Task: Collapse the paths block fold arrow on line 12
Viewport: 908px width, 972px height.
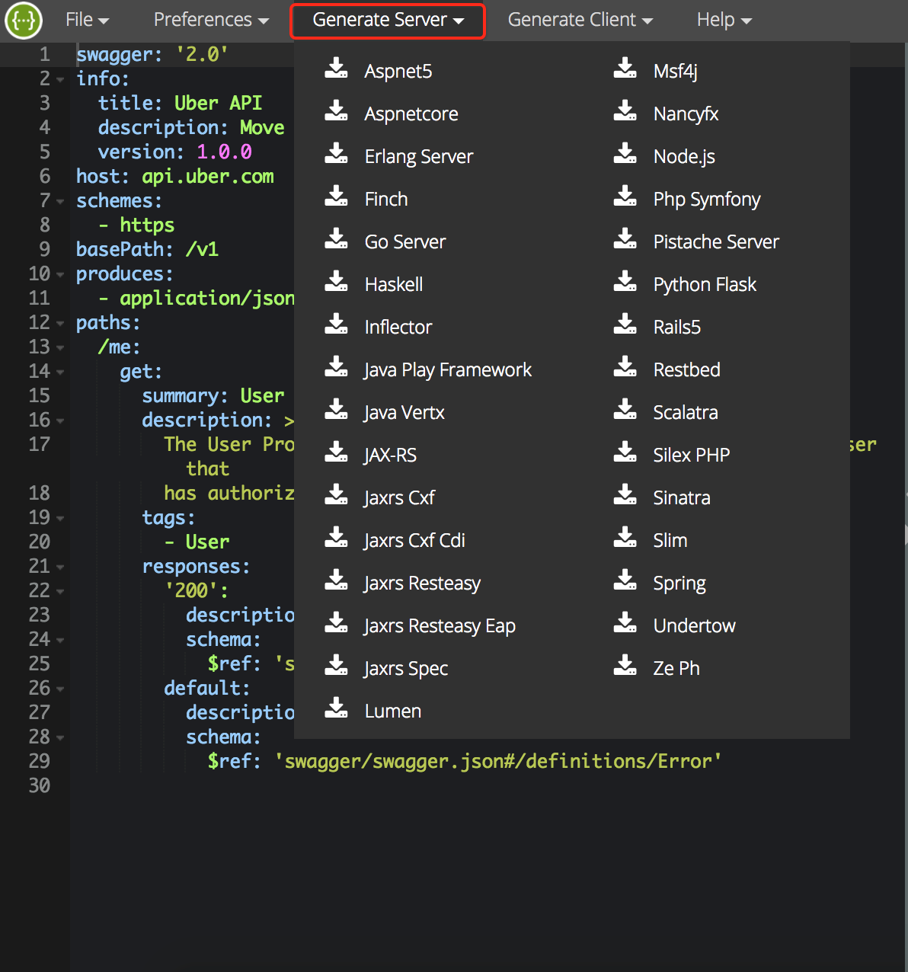Action: coord(60,324)
